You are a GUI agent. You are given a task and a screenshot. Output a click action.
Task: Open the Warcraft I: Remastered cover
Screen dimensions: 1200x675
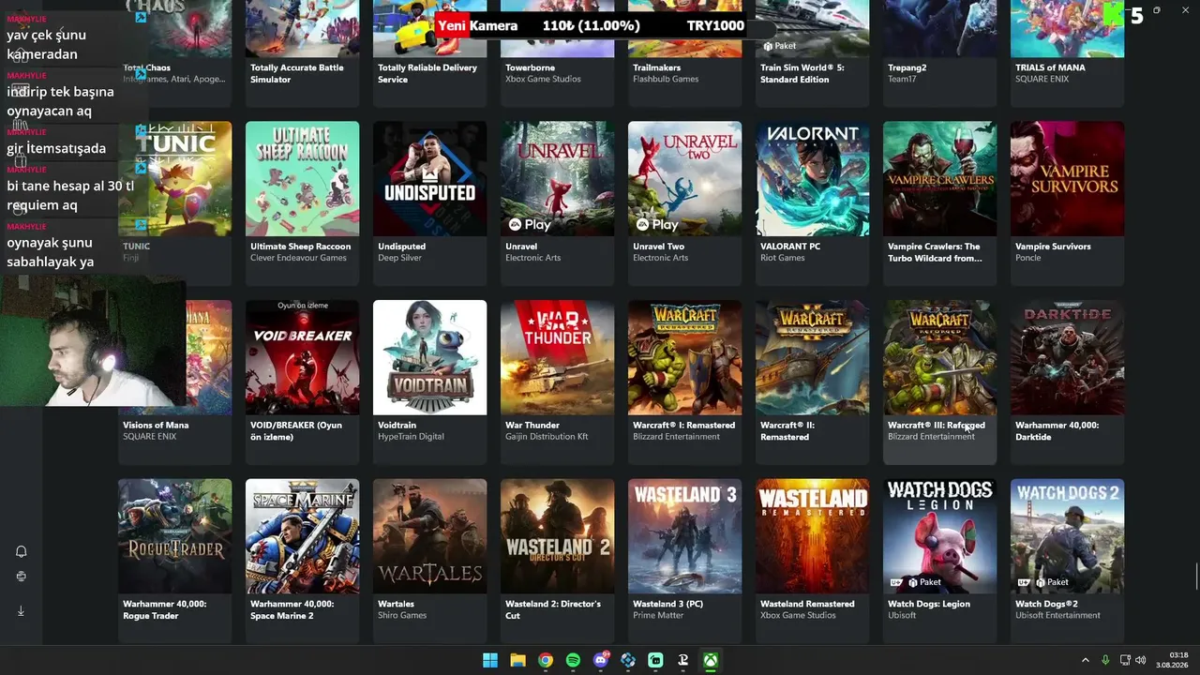point(684,357)
